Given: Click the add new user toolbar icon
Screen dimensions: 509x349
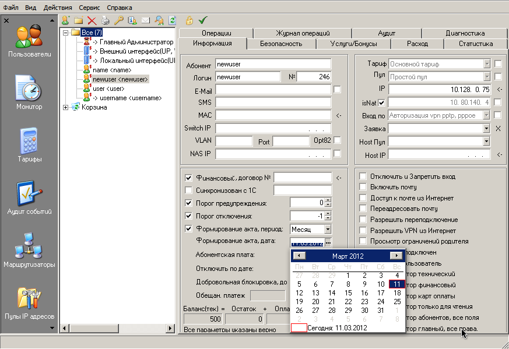Looking at the screenshot, I should [x=65, y=20].
